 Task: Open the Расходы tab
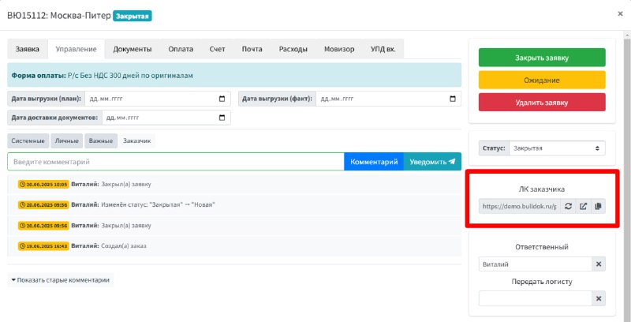point(293,49)
